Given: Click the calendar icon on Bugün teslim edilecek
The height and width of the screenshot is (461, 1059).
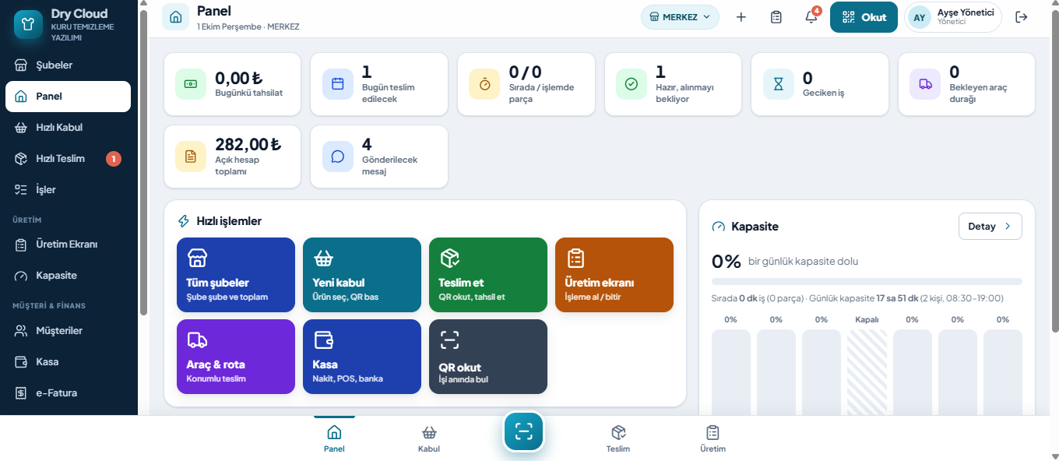Looking at the screenshot, I should click(338, 84).
